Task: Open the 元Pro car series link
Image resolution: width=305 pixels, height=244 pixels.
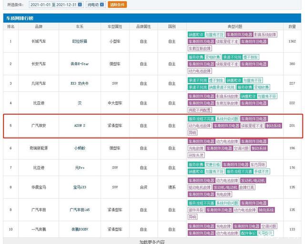Action: coord(80,168)
